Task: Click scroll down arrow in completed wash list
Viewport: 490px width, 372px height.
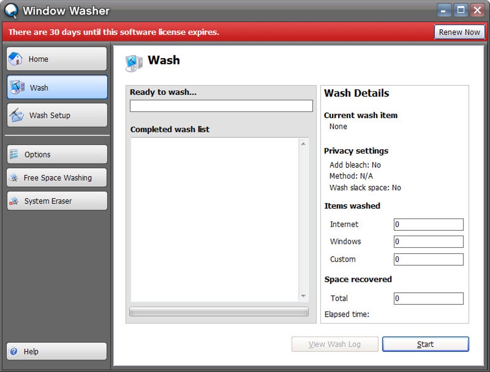Action: (x=303, y=296)
